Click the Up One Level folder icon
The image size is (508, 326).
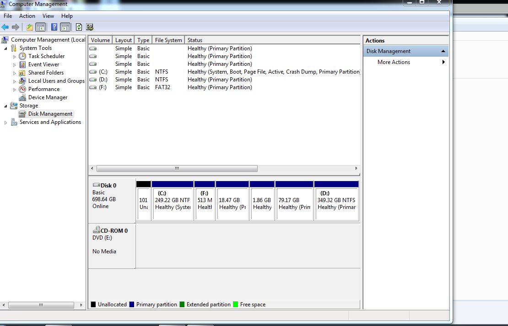pyautogui.click(x=30, y=27)
